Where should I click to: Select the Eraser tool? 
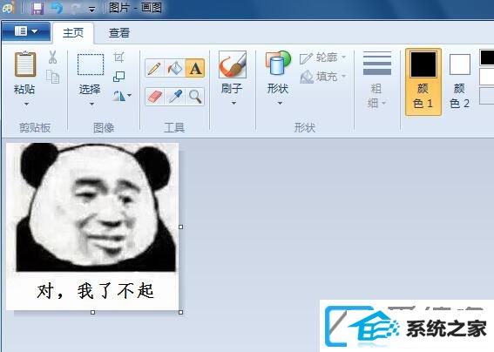pyautogui.click(x=155, y=97)
